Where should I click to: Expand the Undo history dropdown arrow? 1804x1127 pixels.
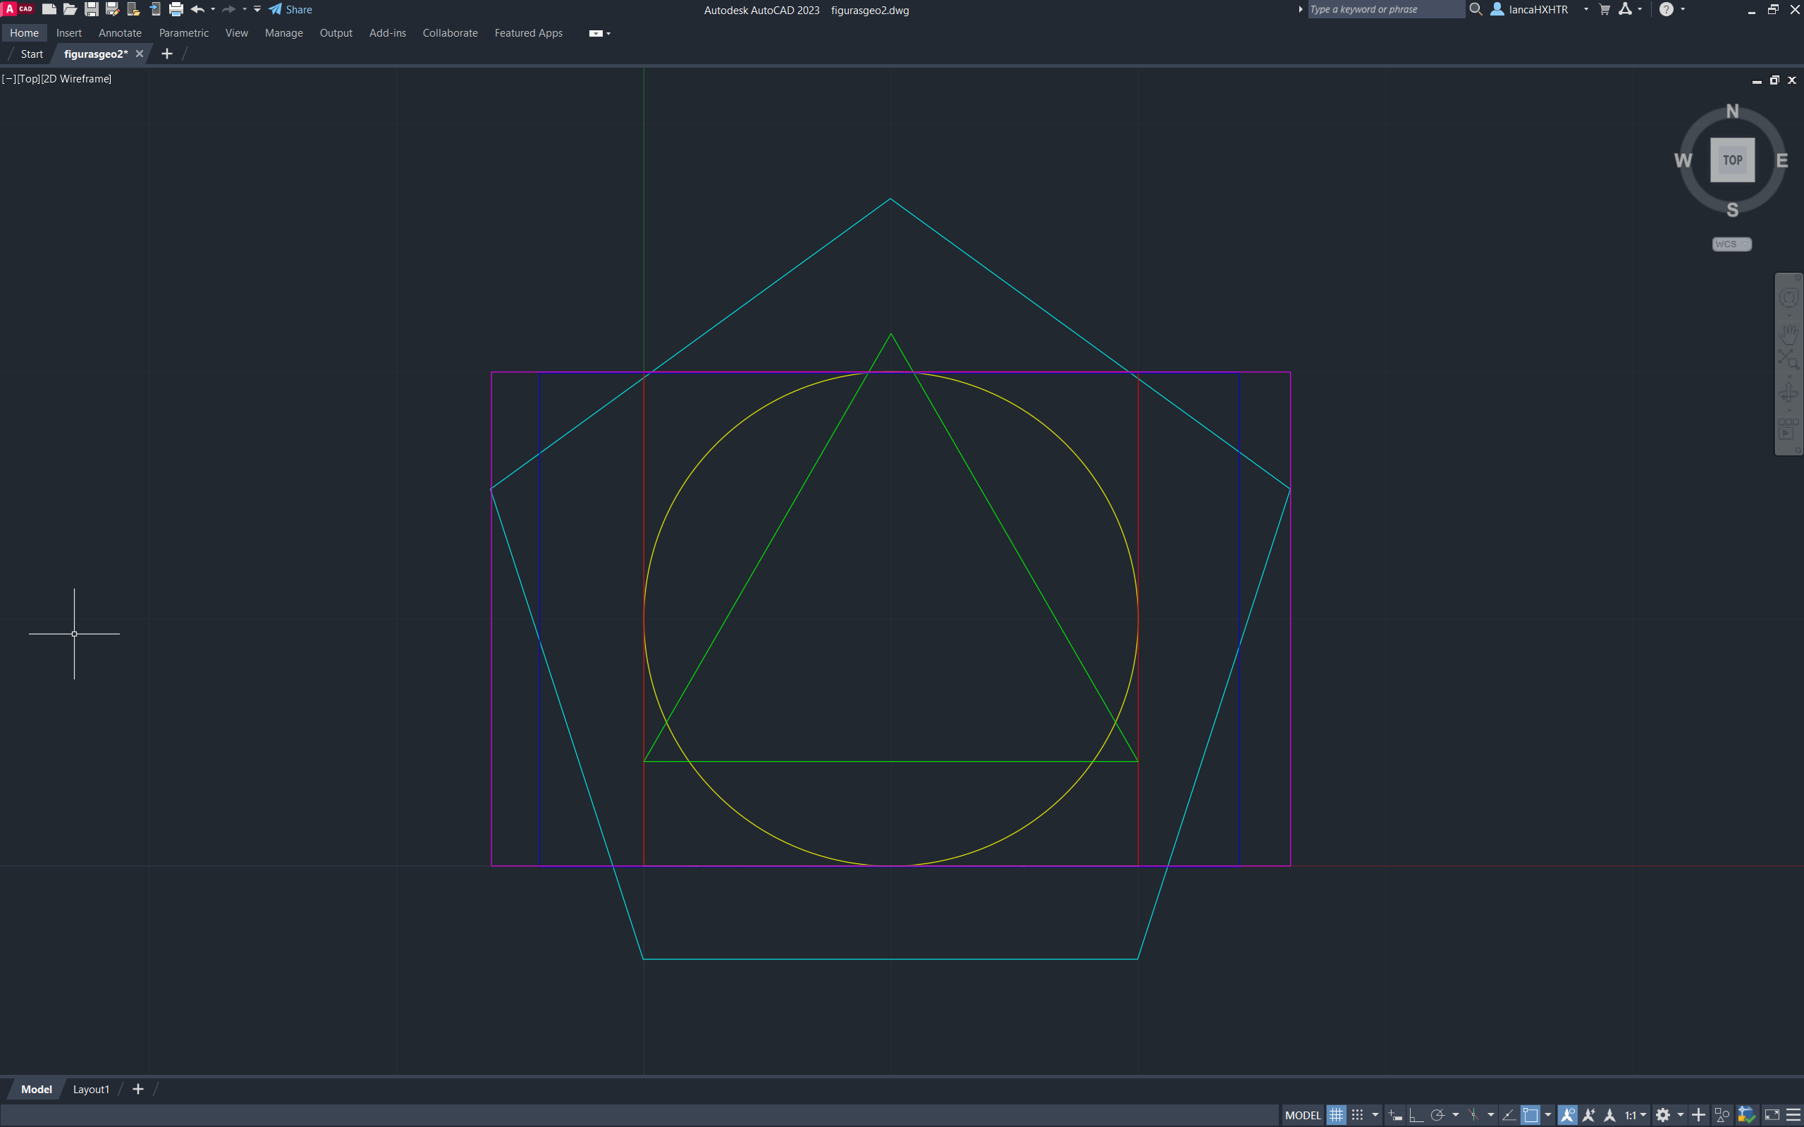(213, 10)
